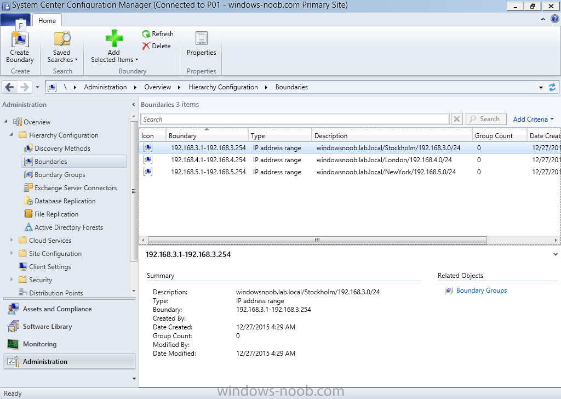Image resolution: width=561 pixels, height=399 pixels.
Task: Open the Boundary Groups related objects link
Action: (481, 290)
